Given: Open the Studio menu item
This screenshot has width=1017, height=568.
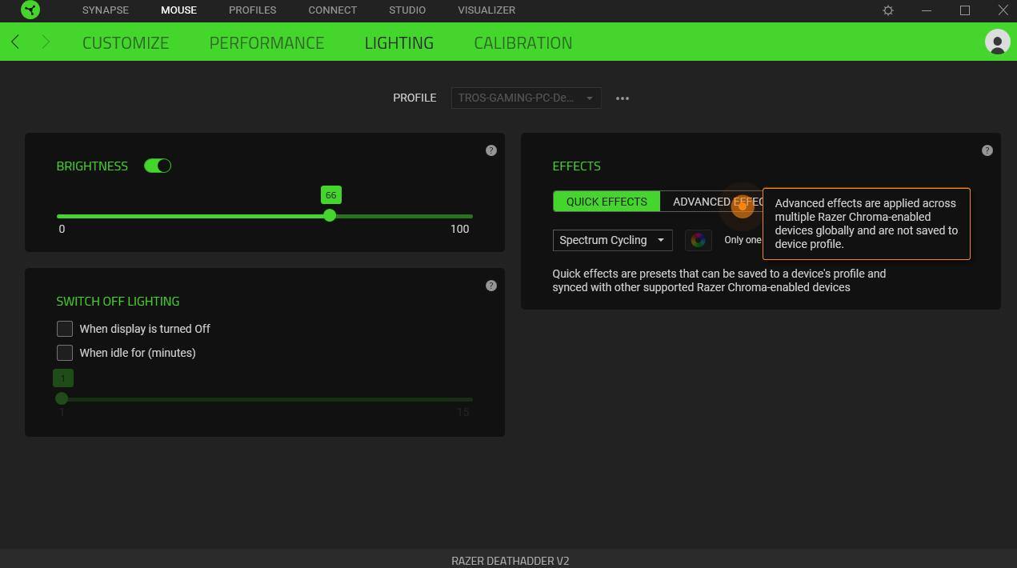Looking at the screenshot, I should pyautogui.click(x=406, y=10).
